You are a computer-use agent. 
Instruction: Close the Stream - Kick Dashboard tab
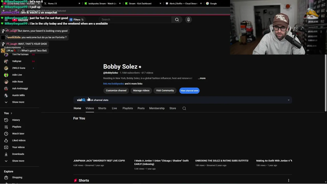[x=160, y=4]
